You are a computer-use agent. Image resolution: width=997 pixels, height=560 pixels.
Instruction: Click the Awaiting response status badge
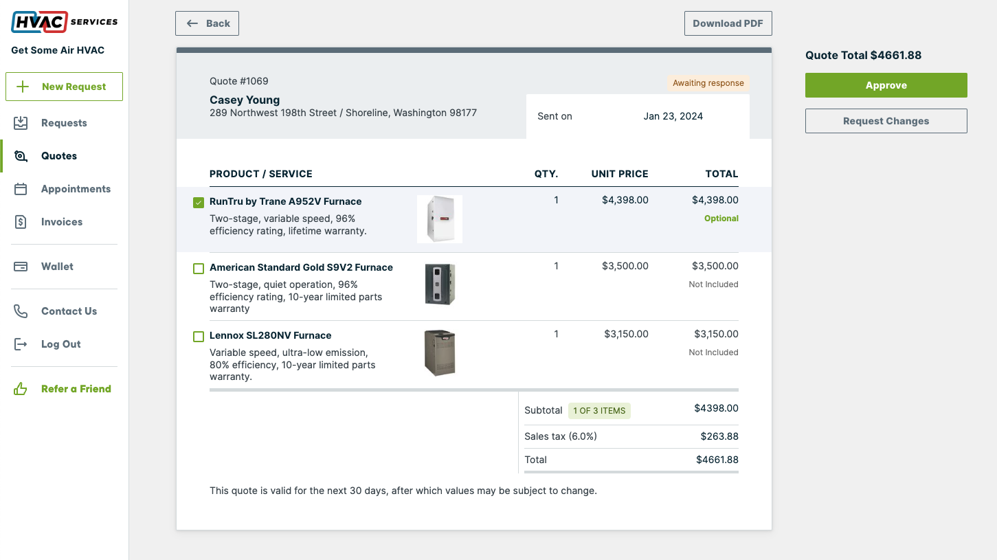(x=708, y=83)
